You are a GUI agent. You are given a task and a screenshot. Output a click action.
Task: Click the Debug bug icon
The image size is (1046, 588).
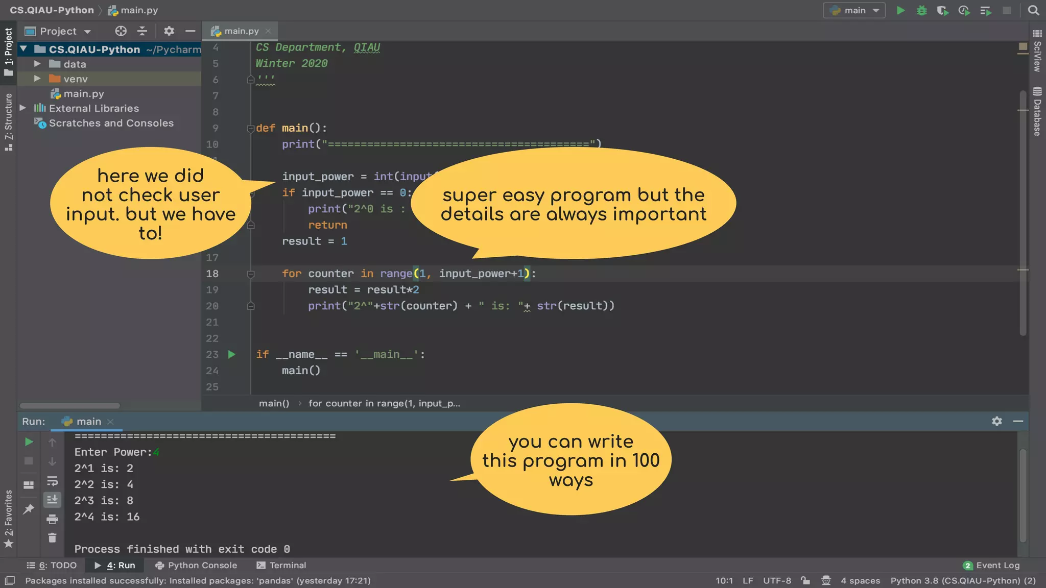(921, 11)
